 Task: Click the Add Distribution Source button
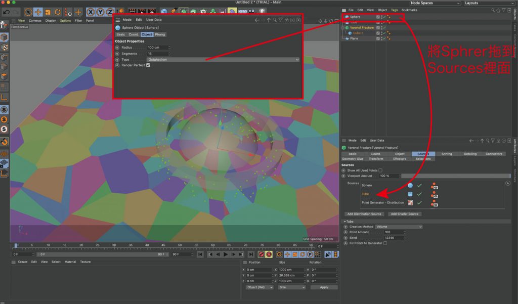point(364,214)
